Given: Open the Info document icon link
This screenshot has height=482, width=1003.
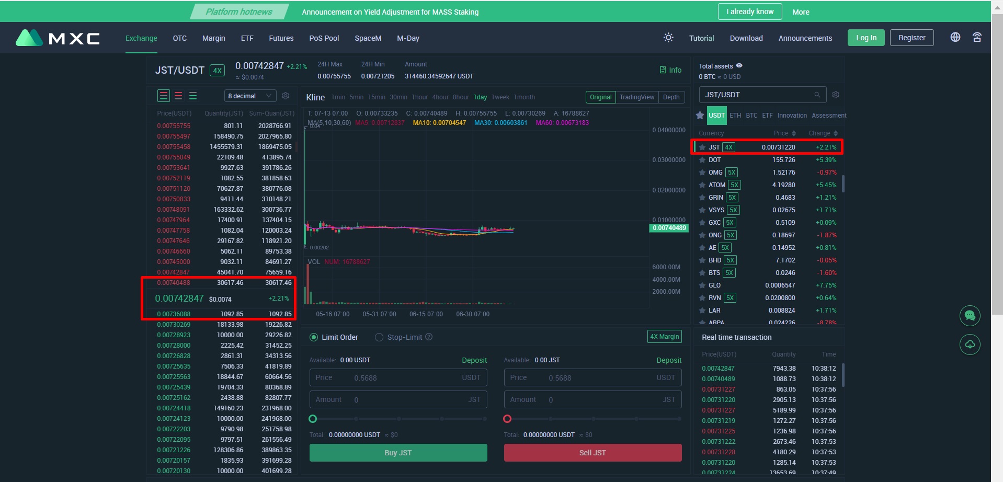Looking at the screenshot, I should [670, 70].
